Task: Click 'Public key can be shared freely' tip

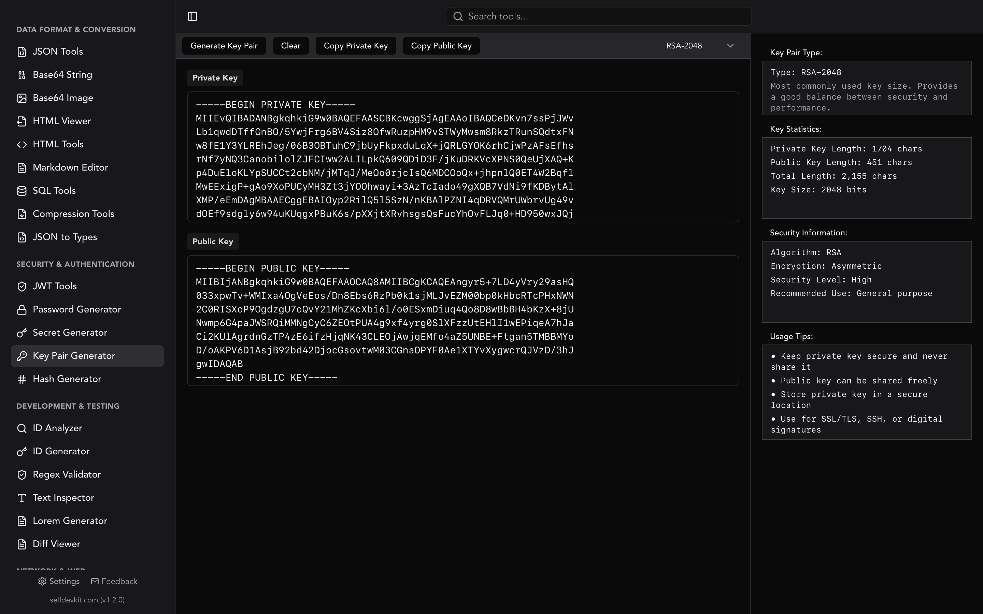Action: pos(854,380)
